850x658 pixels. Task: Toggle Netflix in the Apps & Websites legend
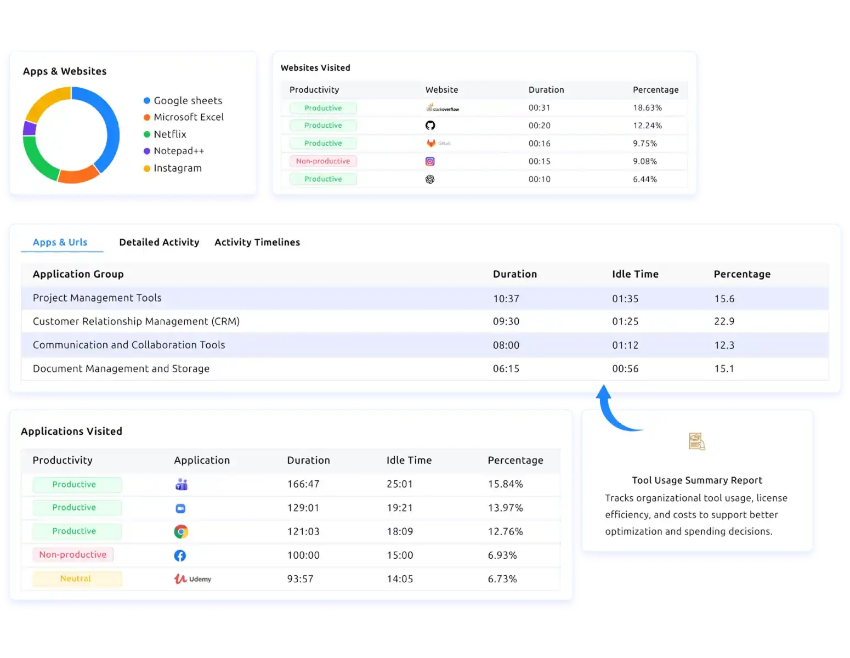point(170,134)
